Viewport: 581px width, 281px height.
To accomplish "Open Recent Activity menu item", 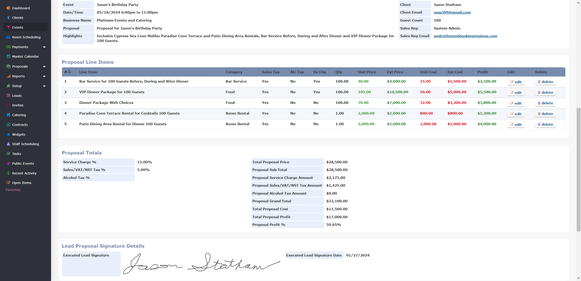I will click(24, 173).
